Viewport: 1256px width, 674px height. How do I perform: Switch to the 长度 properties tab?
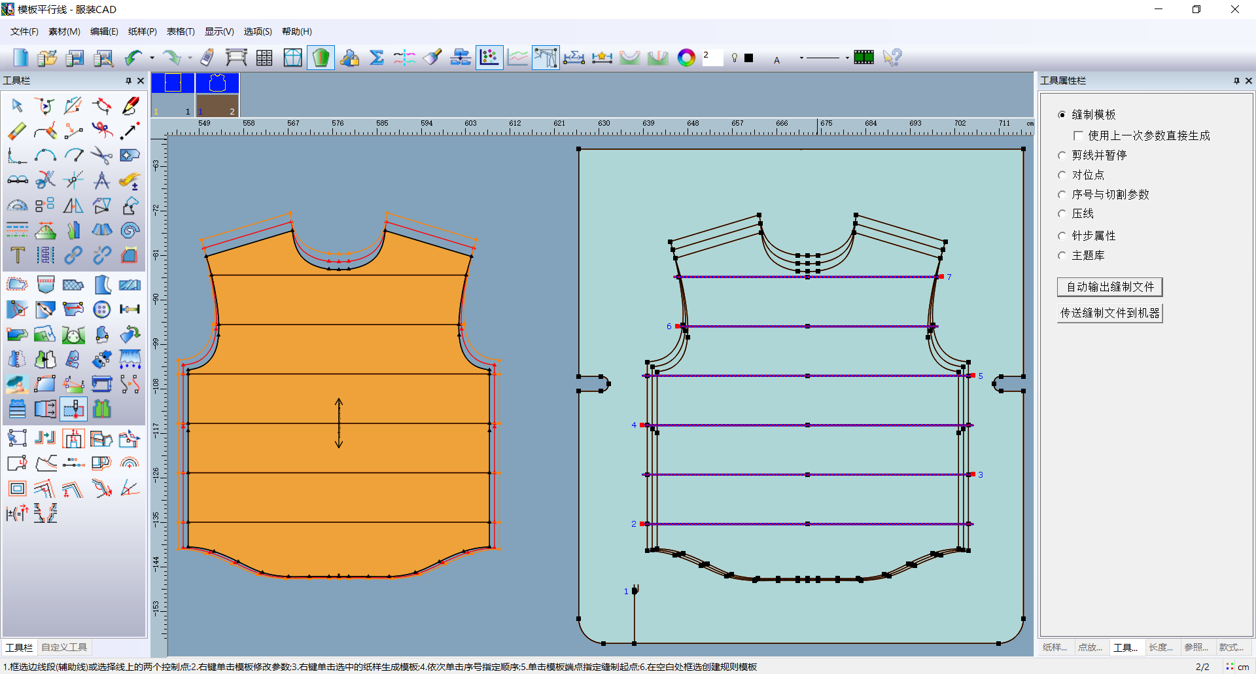click(1160, 647)
